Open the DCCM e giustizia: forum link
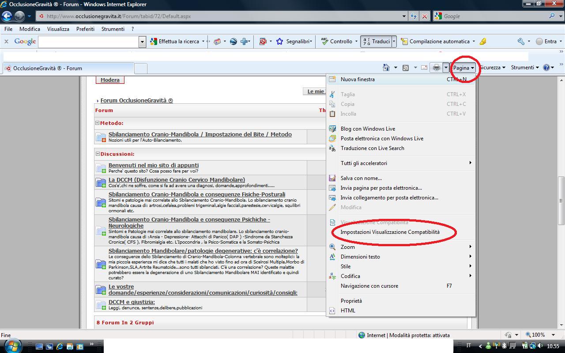 (132, 302)
